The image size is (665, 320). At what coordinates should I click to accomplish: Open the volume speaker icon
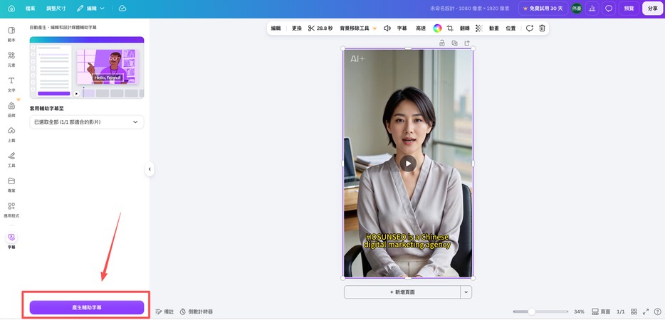(387, 28)
